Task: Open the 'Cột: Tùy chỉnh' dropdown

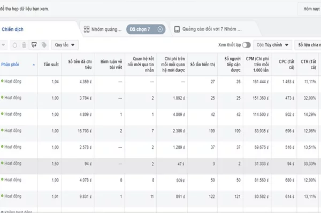Action: pos(272,45)
